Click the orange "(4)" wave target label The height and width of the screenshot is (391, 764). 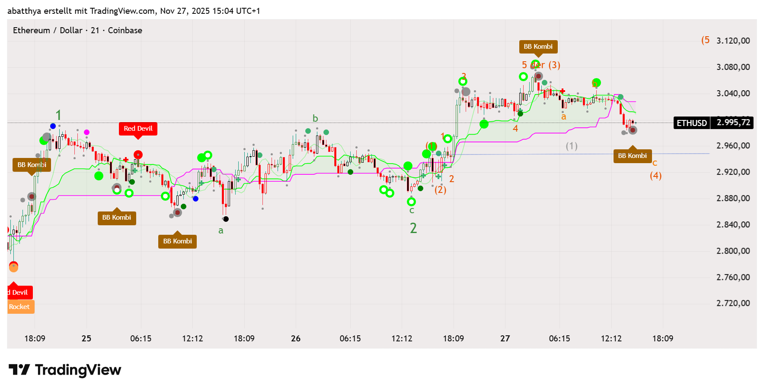tap(655, 176)
